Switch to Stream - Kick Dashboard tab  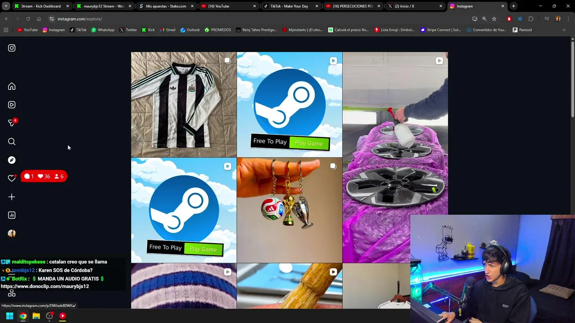click(41, 6)
